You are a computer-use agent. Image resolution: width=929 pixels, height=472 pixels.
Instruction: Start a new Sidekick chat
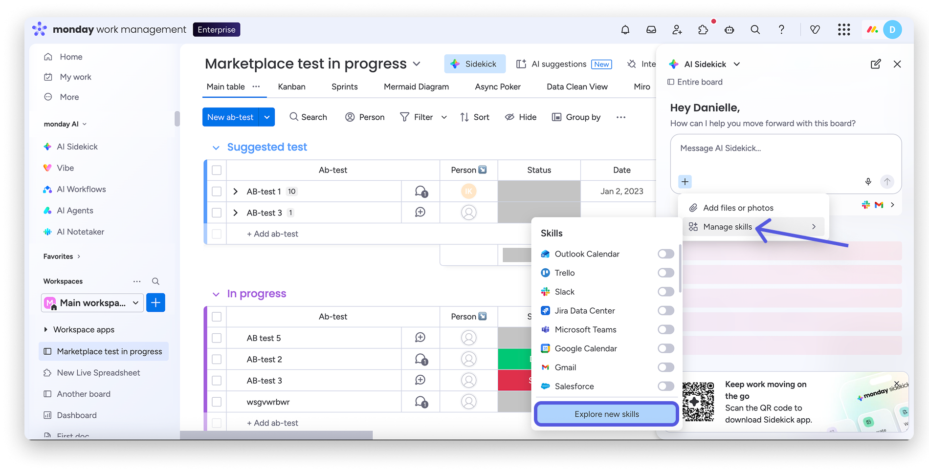pyautogui.click(x=876, y=64)
